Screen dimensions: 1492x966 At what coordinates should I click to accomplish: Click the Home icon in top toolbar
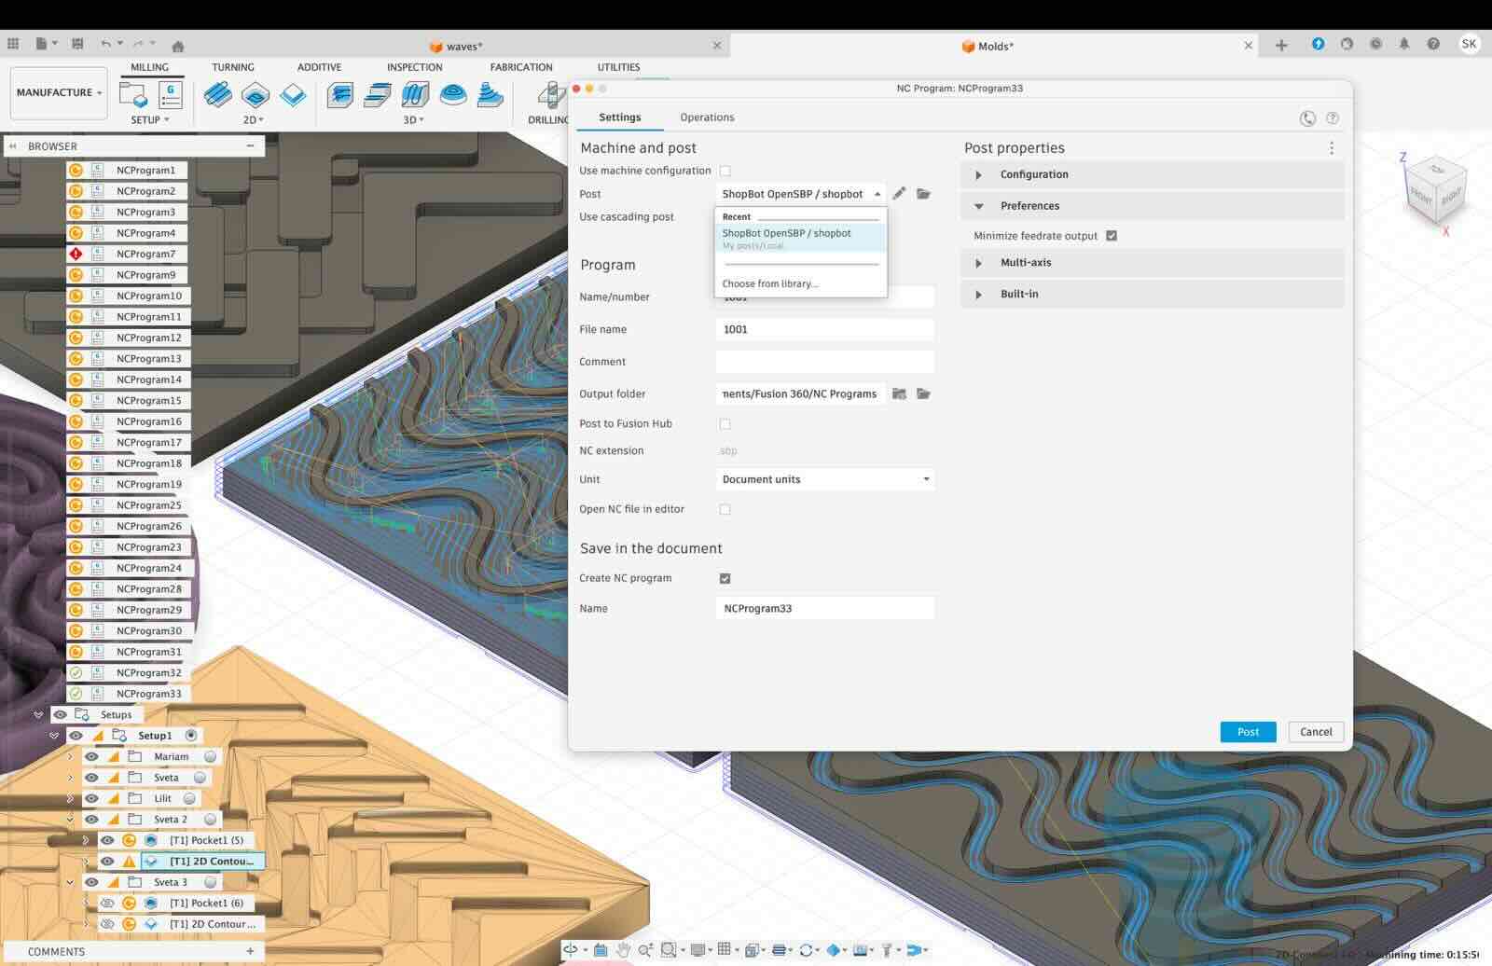[178, 46]
